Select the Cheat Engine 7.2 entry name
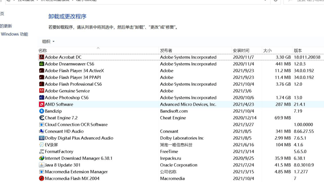This screenshot has height=182, width=324. pos(61,118)
